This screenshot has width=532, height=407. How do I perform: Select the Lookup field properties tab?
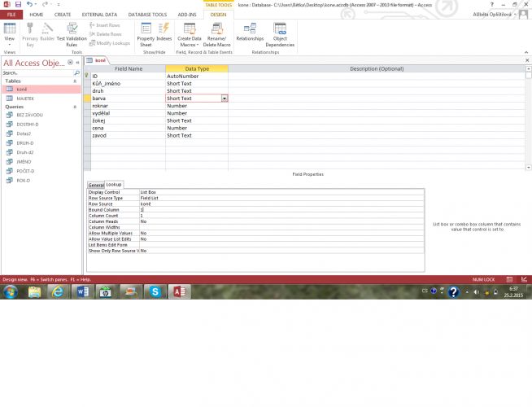coord(114,184)
